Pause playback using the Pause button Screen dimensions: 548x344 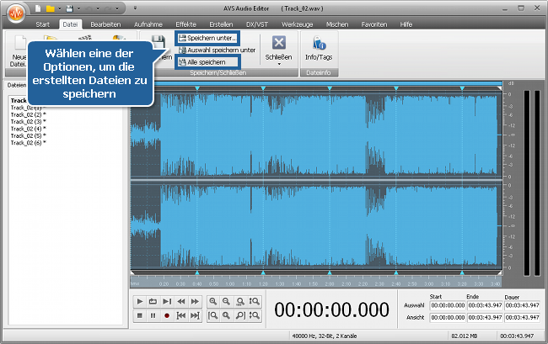[x=153, y=315]
